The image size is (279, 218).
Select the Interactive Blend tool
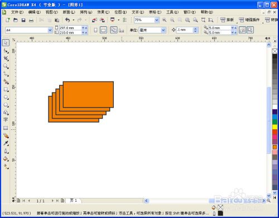[x=6, y=136]
